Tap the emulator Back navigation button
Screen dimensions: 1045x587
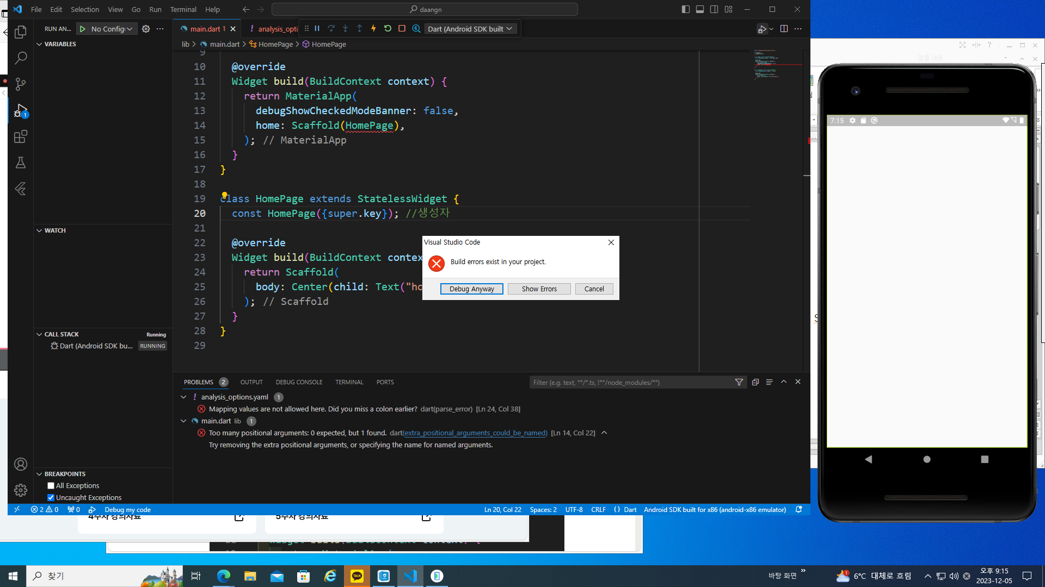click(869, 459)
